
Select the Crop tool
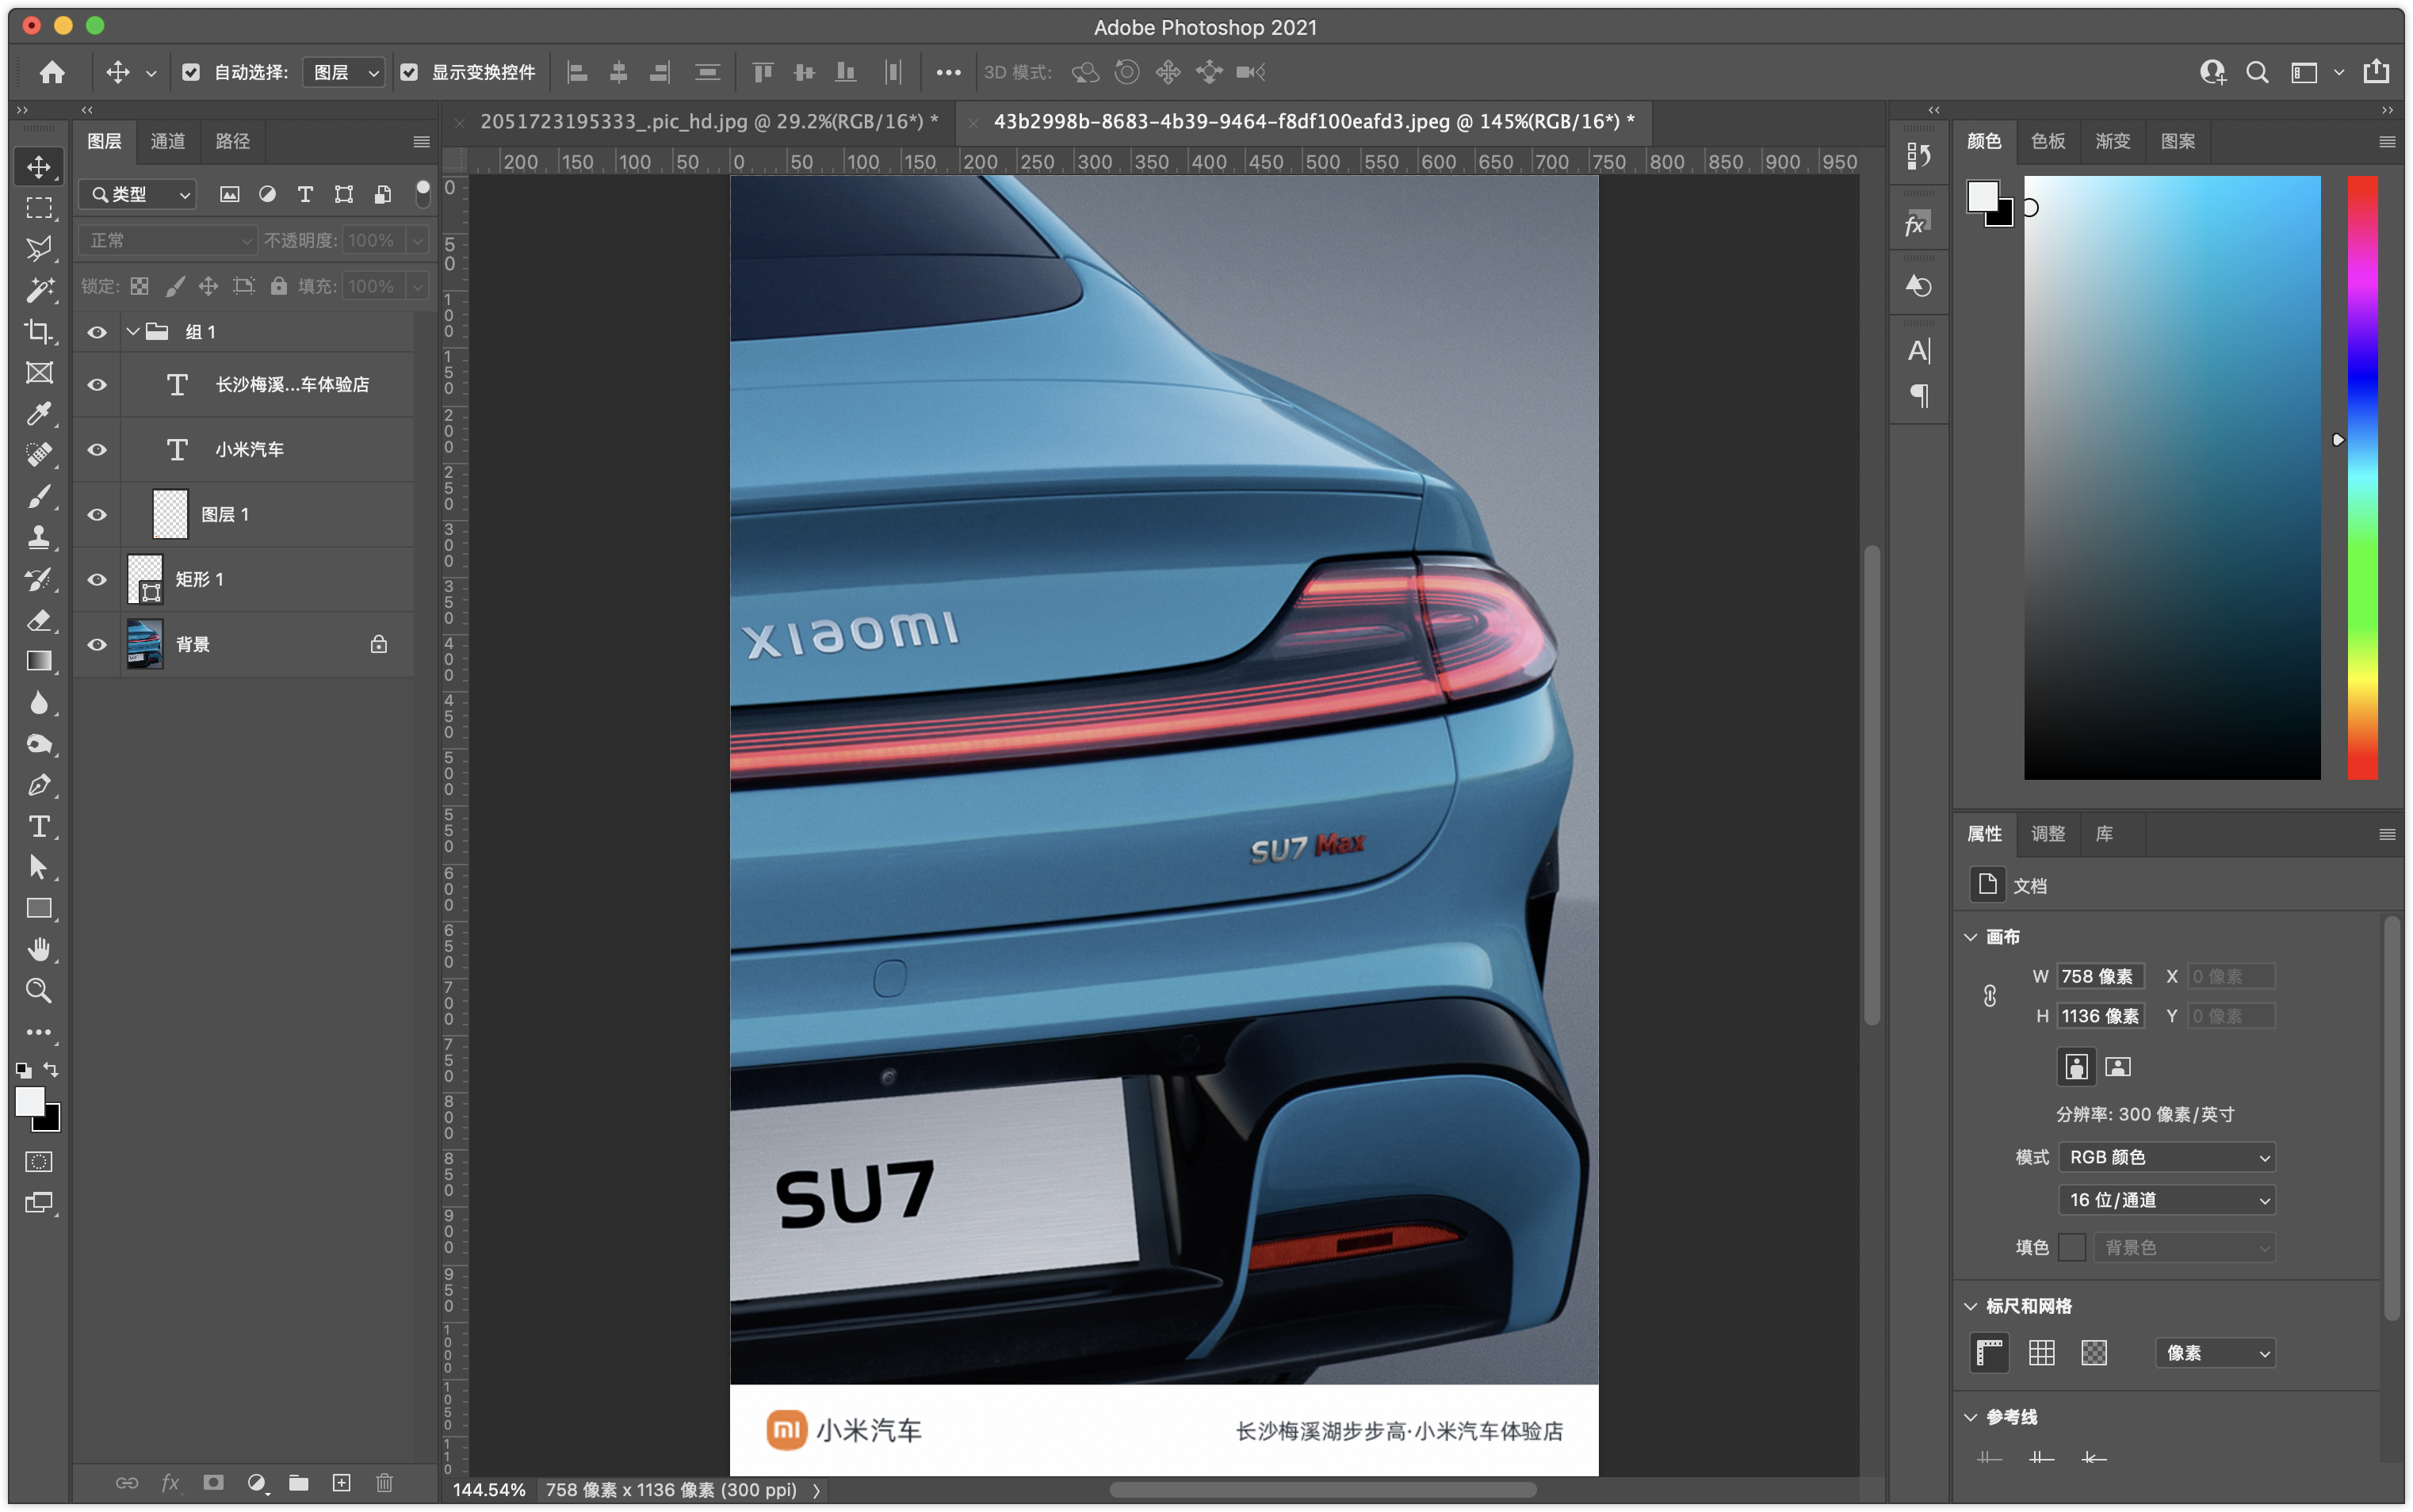point(39,331)
